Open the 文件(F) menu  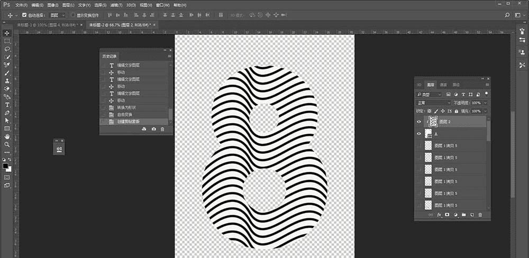(22, 5)
